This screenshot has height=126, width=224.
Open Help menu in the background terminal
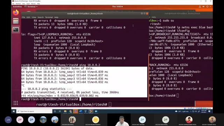[154, 17]
